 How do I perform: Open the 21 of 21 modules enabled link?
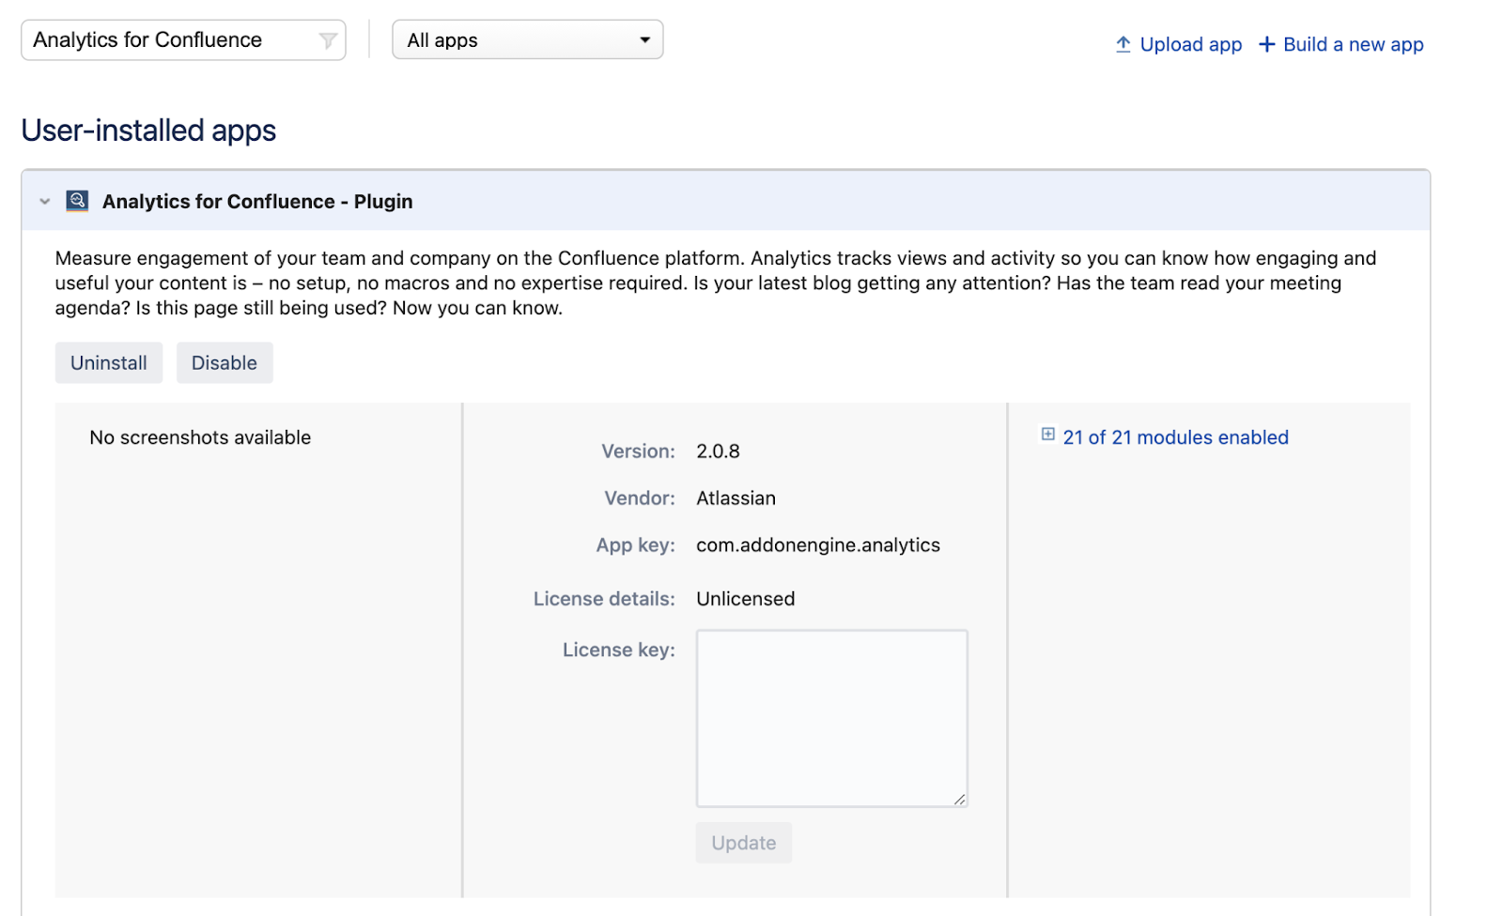1175,437
